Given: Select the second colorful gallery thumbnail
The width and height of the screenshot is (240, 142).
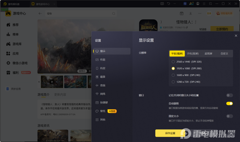Looking at the screenshot, I should (75, 82).
